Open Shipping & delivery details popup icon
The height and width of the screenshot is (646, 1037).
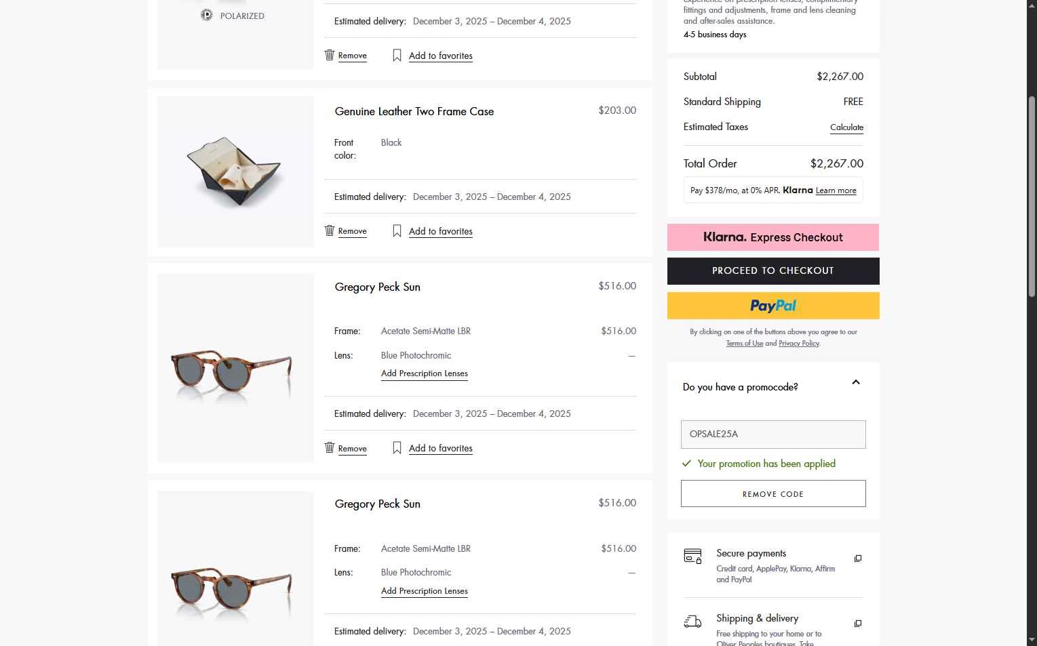858,624
